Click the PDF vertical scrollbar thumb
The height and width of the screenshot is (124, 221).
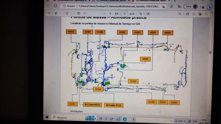tap(210, 52)
